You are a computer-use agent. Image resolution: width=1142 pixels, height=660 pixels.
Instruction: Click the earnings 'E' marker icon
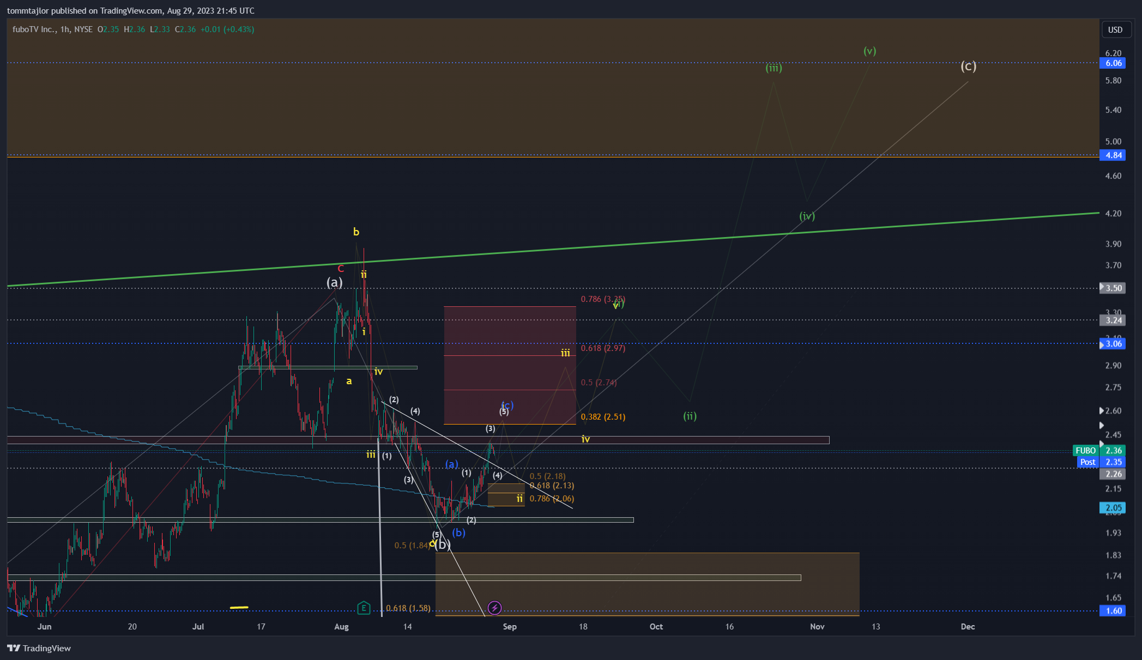(364, 608)
